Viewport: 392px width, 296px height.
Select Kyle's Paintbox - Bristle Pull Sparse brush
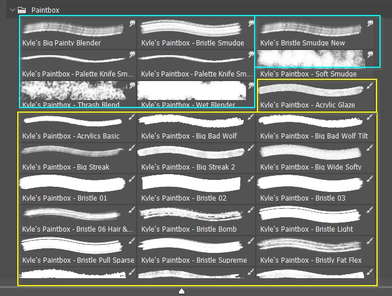[78, 251]
